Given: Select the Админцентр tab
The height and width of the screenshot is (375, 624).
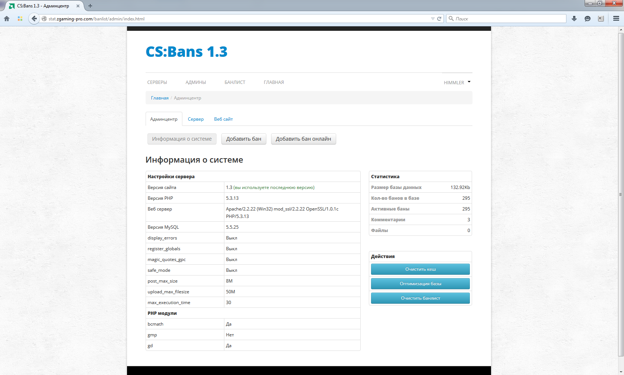Looking at the screenshot, I should 164,119.
